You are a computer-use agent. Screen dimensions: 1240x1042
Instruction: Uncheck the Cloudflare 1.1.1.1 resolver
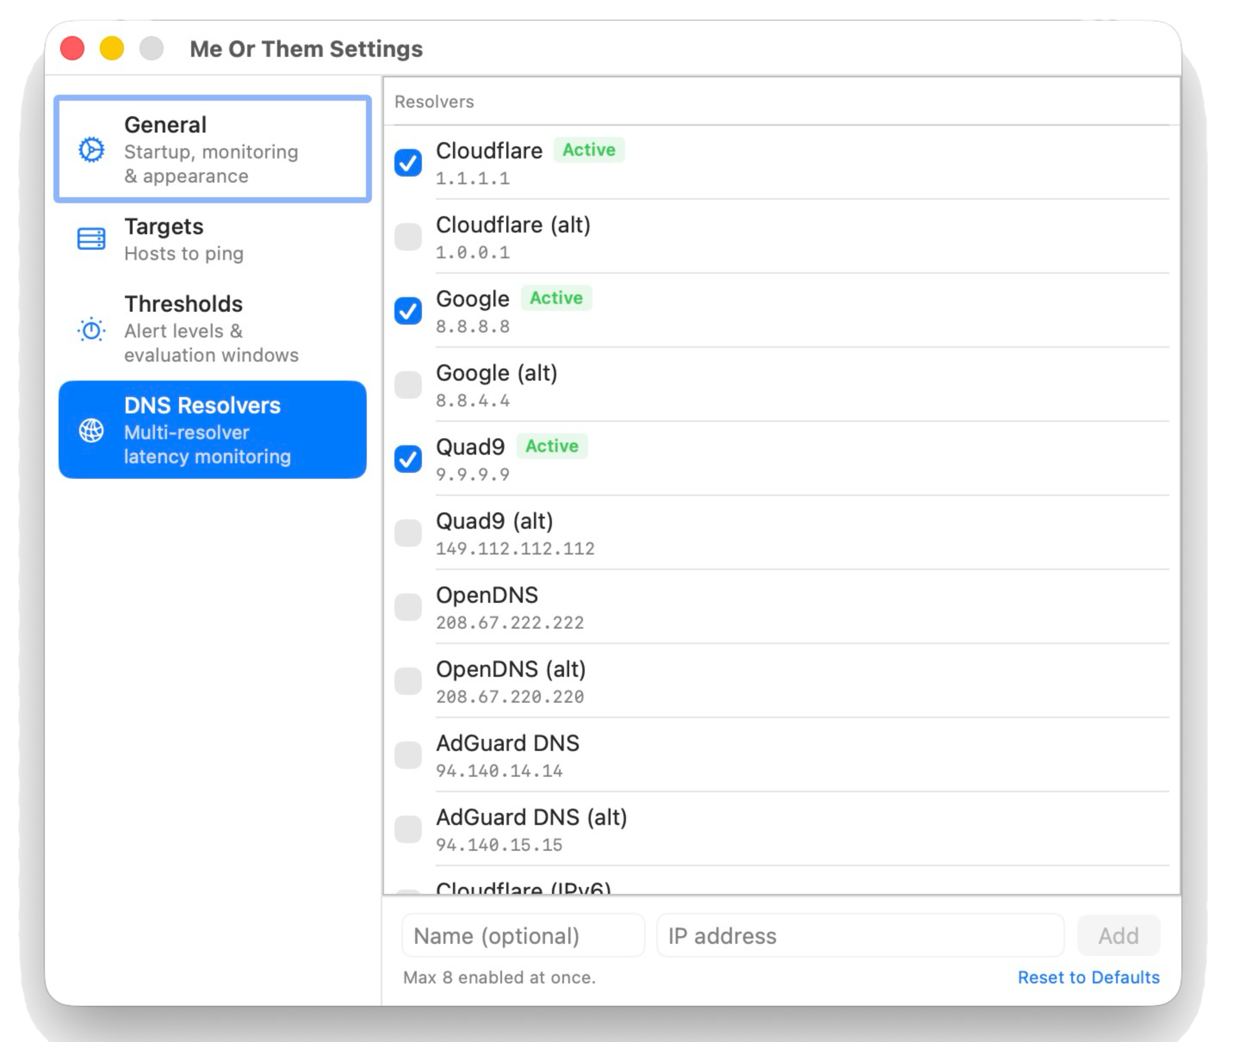pos(408,163)
